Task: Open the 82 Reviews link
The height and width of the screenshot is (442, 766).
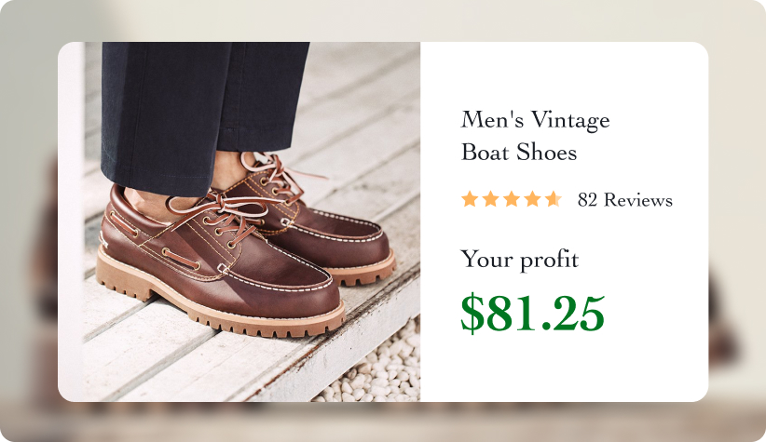Action: (624, 200)
